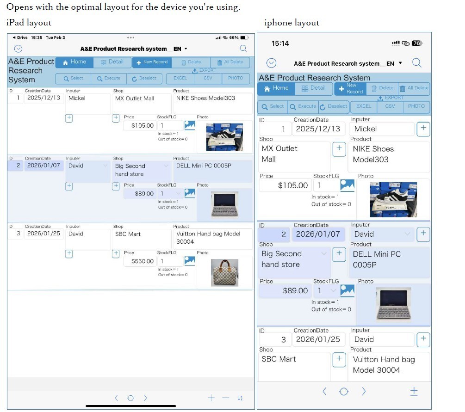Tap plus box beside Mickel inputter on iPhone
The image size is (465, 412).
tap(423, 129)
